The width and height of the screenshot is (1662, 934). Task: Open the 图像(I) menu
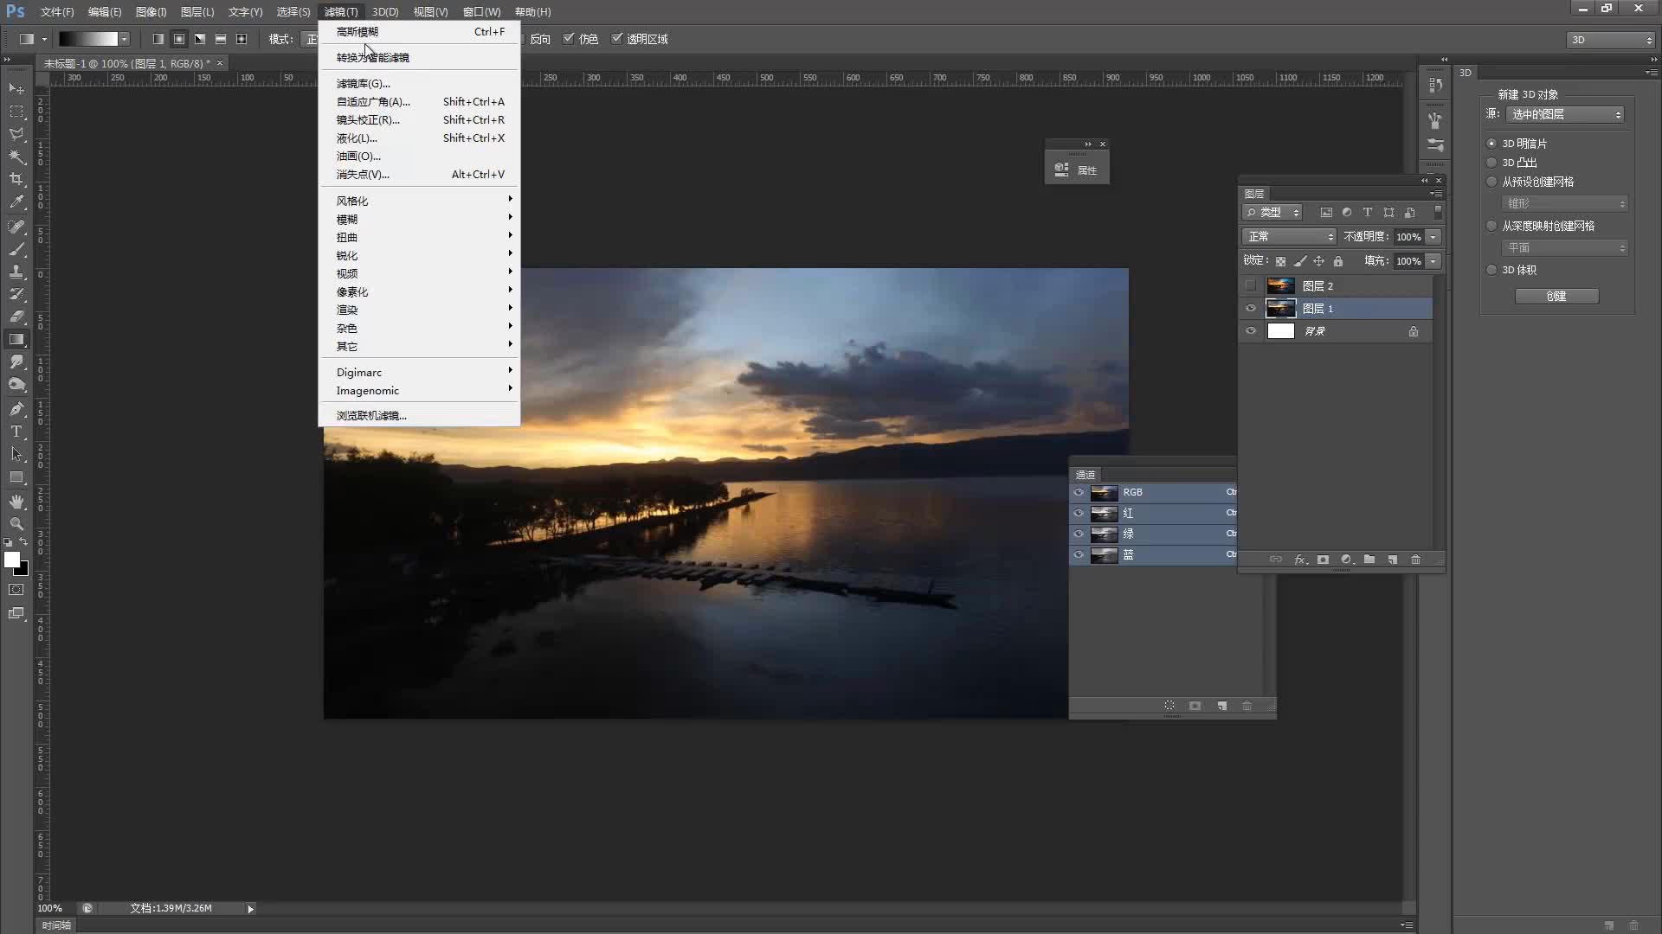[151, 12]
